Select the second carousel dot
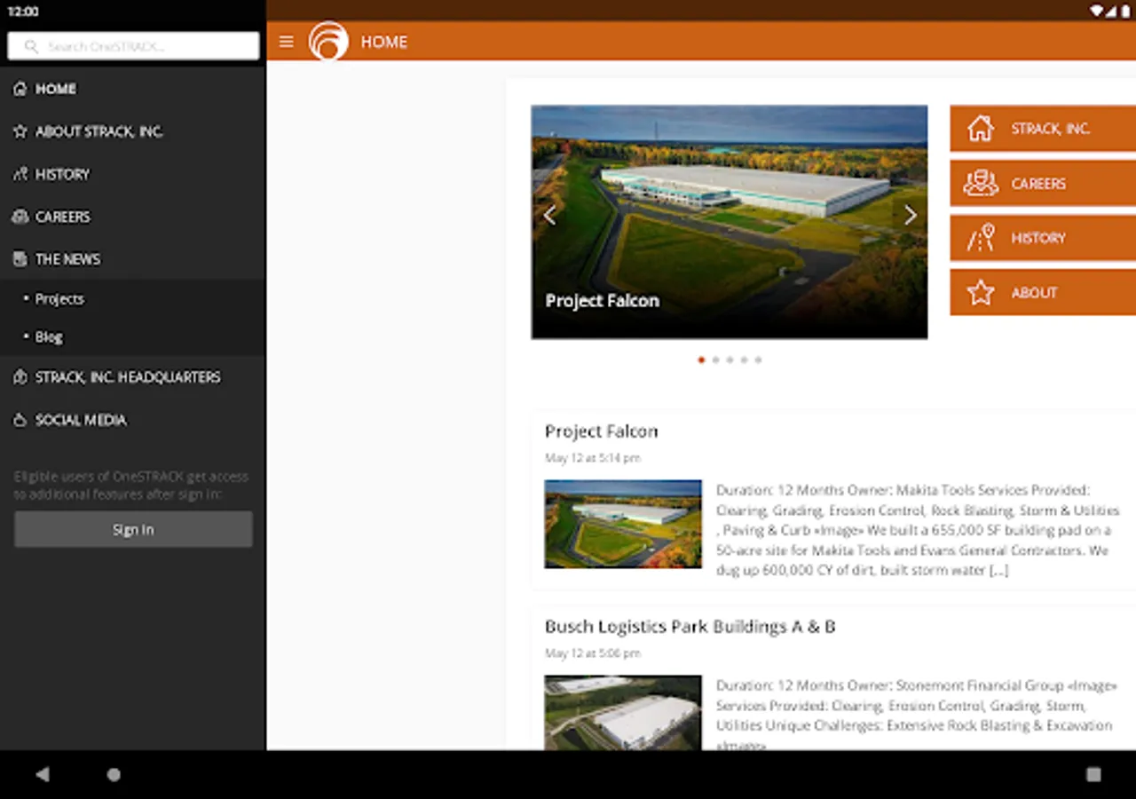Image resolution: width=1136 pixels, height=799 pixels. tap(715, 360)
